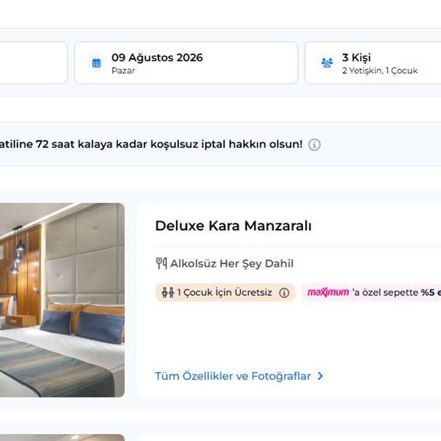
Task: Click the Alkolsüz Her Şey Dahil text
Action: [x=232, y=264]
